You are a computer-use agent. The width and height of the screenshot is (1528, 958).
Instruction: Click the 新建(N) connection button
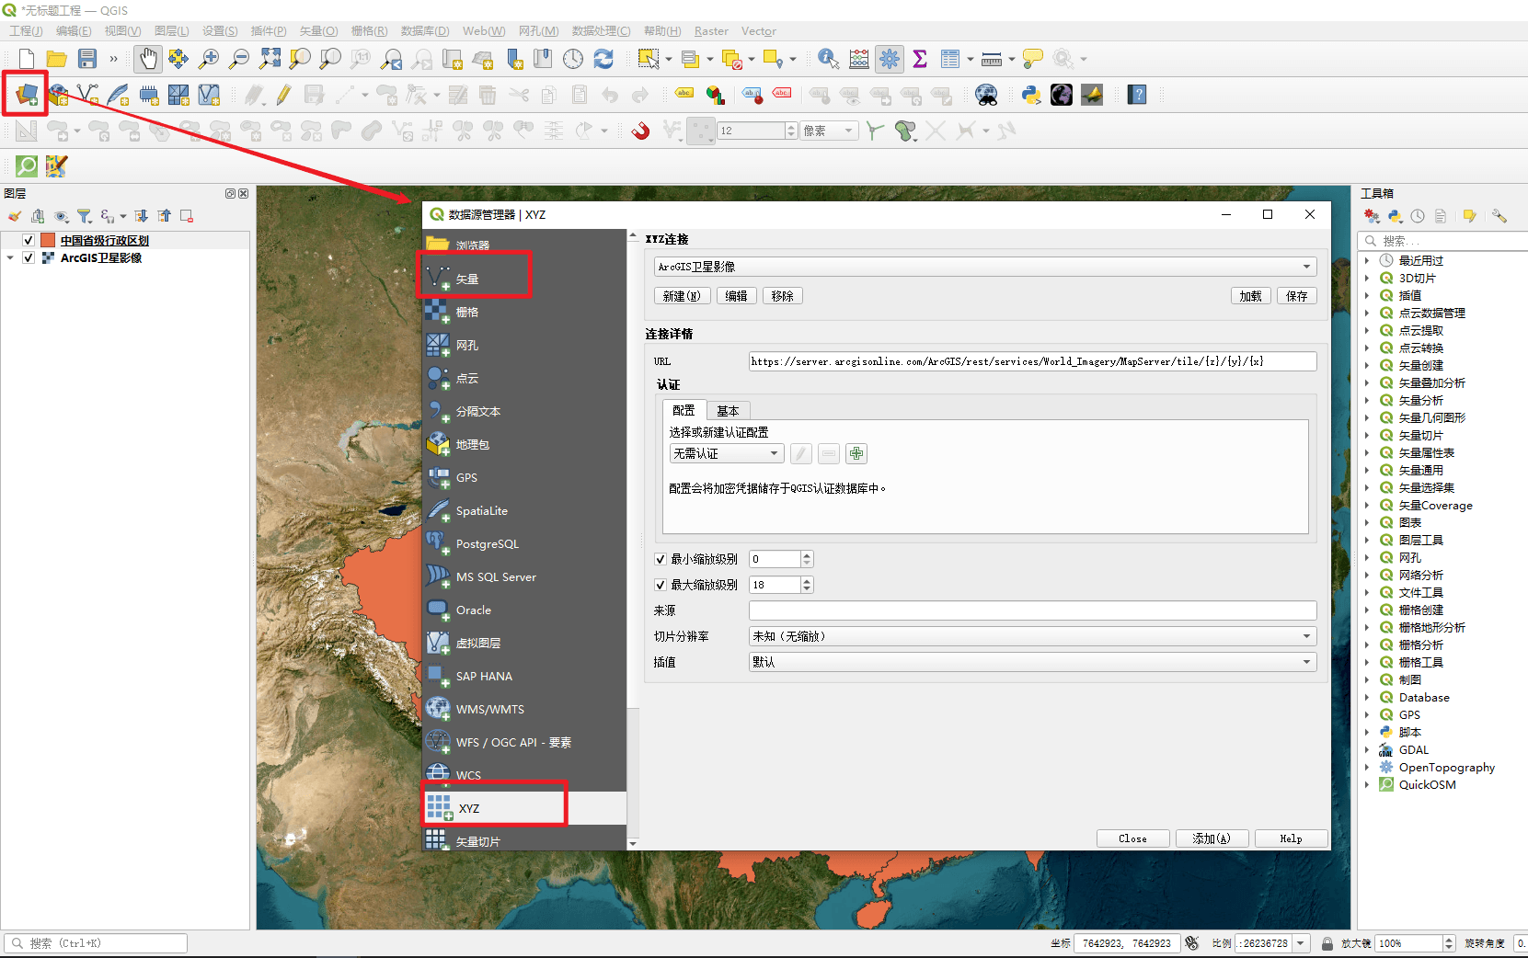pyautogui.click(x=682, y=296)
